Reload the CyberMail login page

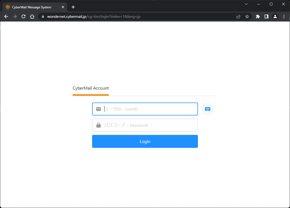pyautogui.click(x=23, y=17)
